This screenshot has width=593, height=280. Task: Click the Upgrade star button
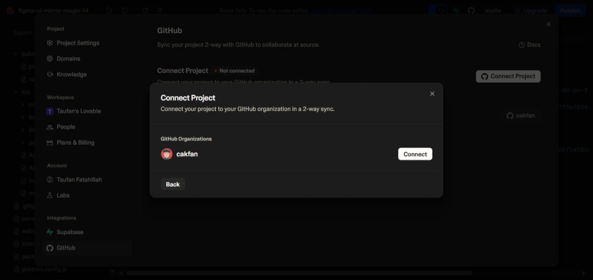click(x=531, y=11)
